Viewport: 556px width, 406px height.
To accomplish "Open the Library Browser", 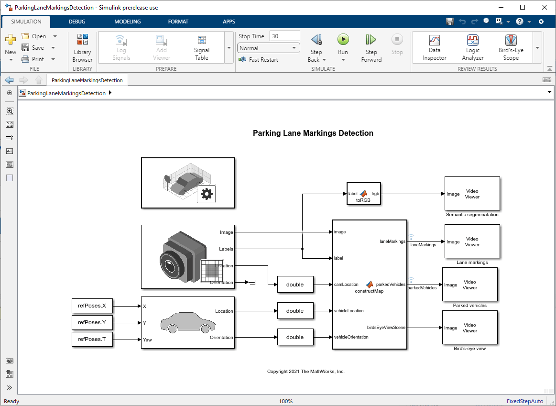I will click(82, 48).
